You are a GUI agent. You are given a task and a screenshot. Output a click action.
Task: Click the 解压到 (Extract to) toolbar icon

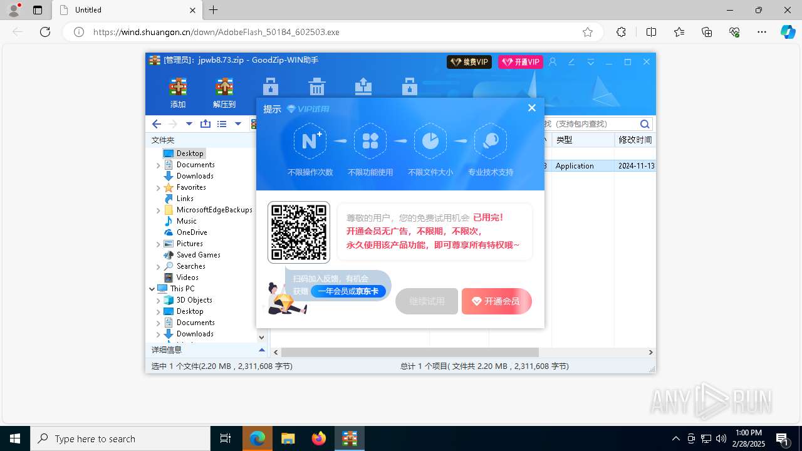pyautogui.click(x=224, y=93)
